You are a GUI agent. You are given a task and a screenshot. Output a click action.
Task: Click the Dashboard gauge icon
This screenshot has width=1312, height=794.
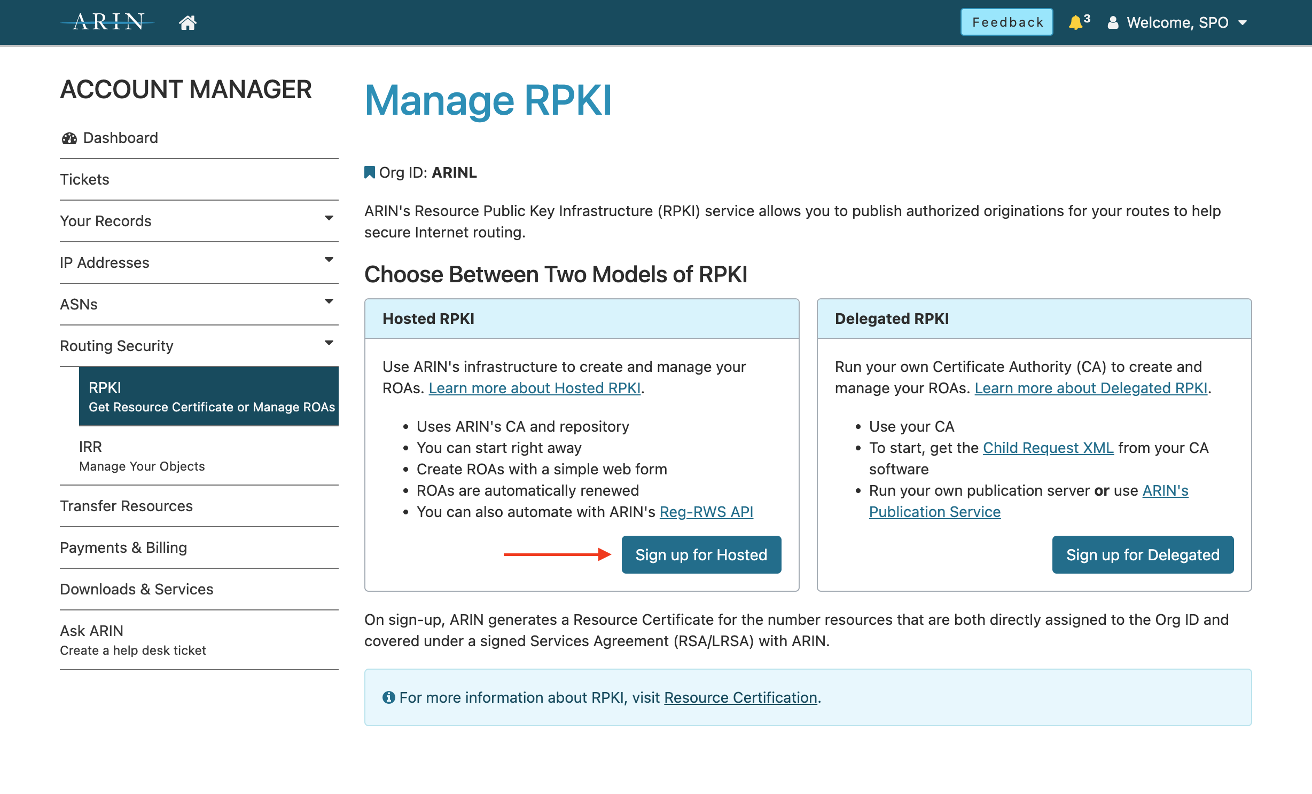tap(69, 138)
